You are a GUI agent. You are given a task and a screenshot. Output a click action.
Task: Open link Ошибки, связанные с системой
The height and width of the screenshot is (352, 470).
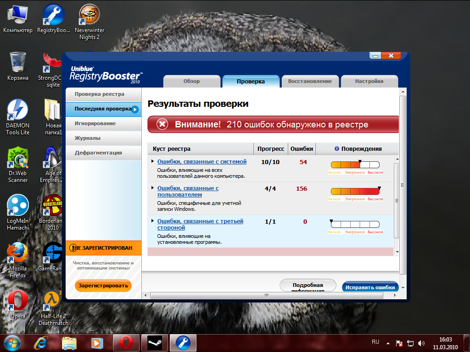click(202, 162)
